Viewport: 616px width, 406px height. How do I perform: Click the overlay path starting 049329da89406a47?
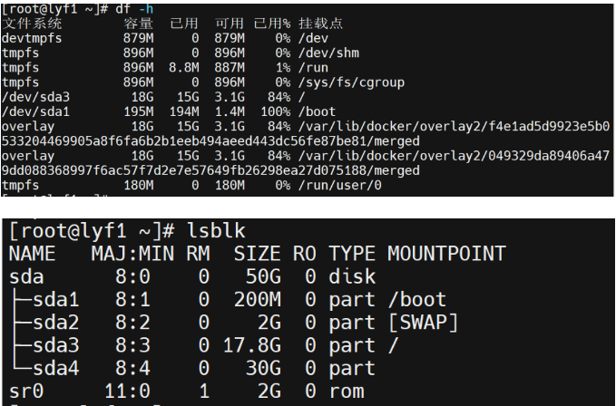305,163
